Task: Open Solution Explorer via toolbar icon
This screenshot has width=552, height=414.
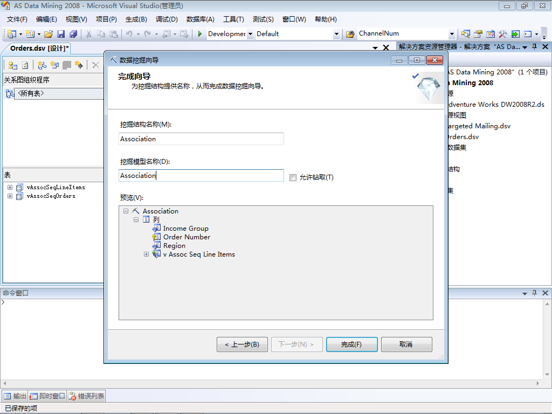Action: [x=465, y=34]
